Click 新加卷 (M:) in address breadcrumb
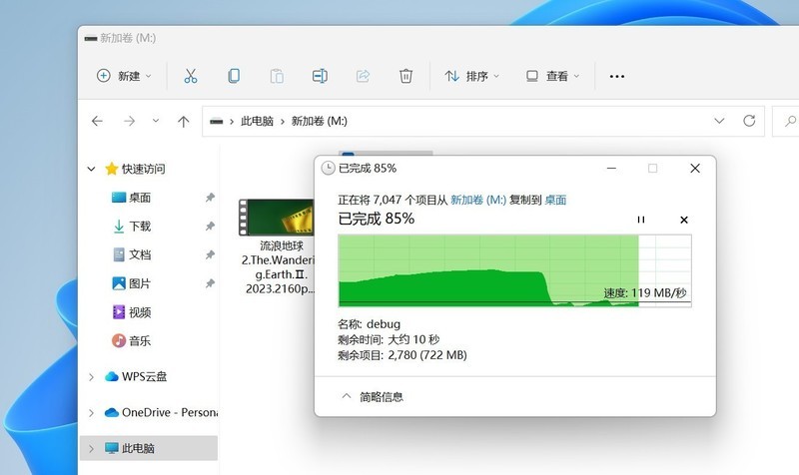The width and height of the screenshot is (799, 475). pos(319,121)
